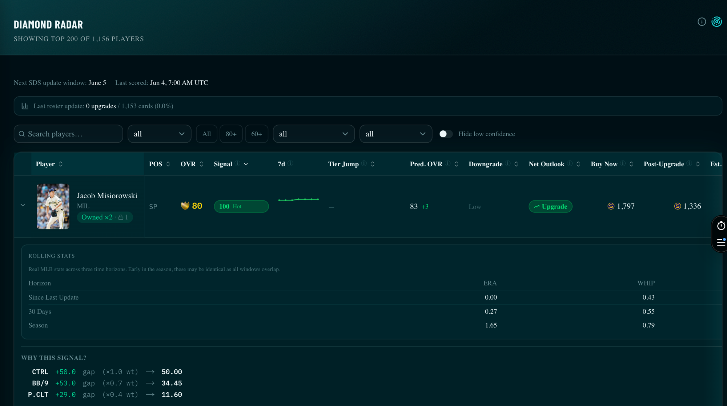Select the 80+ rating filter
The height and width of the screenshot is (406, 727).
(231, 134)
